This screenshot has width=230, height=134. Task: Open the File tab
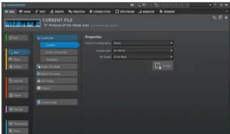pyautogui.click(x=10, y=12)
